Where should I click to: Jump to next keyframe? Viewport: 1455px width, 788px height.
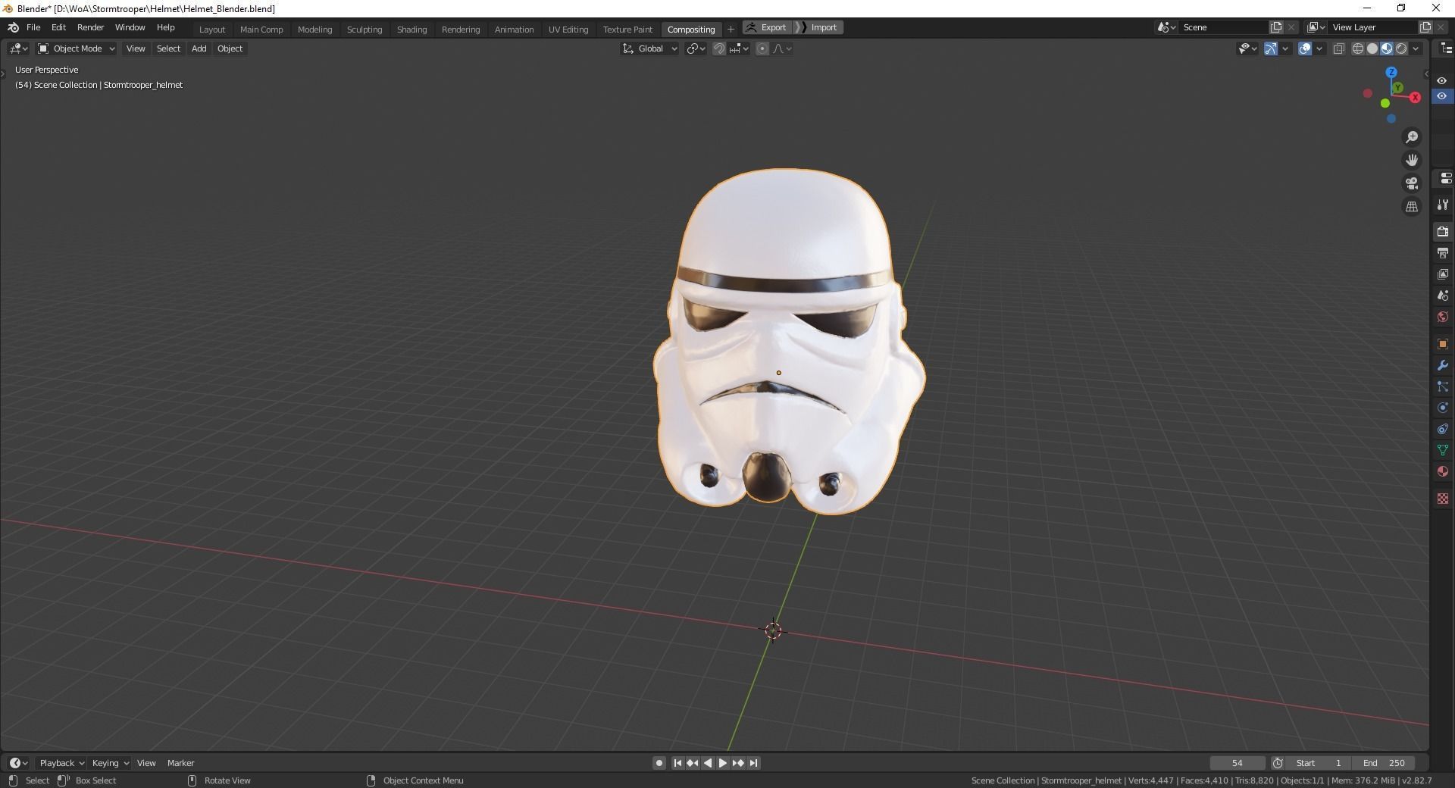[x=738, y=763]
